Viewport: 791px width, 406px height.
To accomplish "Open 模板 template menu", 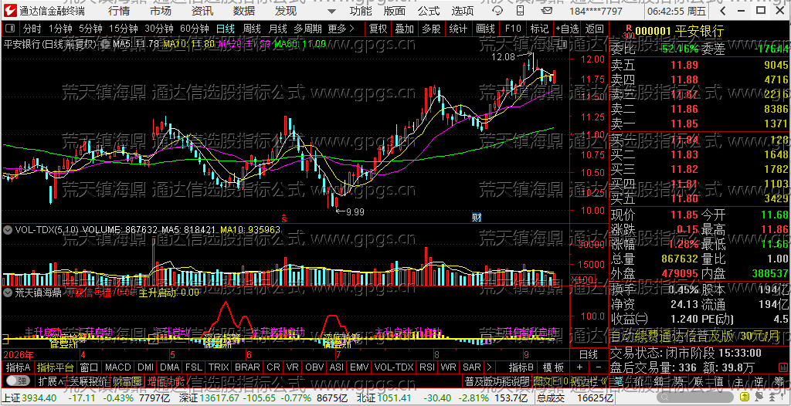I will [553, 367].
